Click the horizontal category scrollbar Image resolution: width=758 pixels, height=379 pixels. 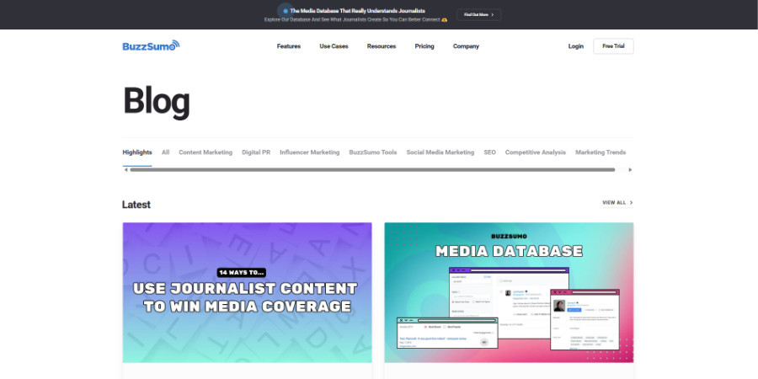click(x=372, y=169)
